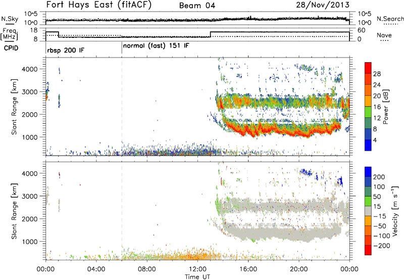The image size is (404, 280).
Task: Click the frequency step-up at 13:00 UT
Action: click(x=211, y=34)
